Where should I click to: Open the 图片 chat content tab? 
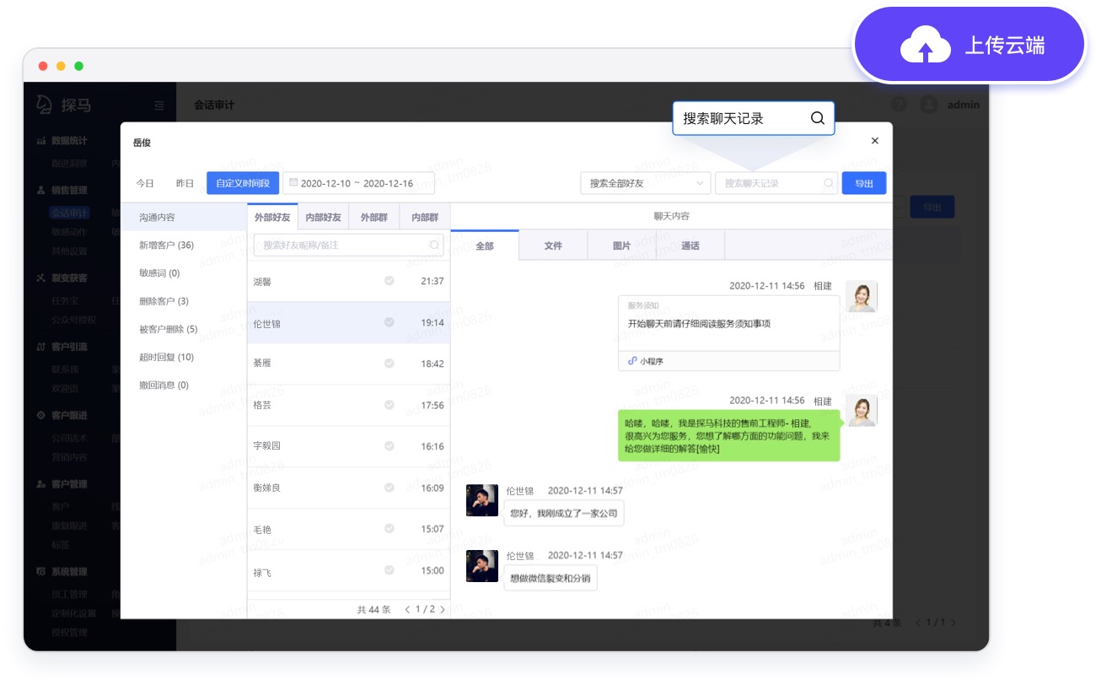pyautogui.click(x=621, y=245)
